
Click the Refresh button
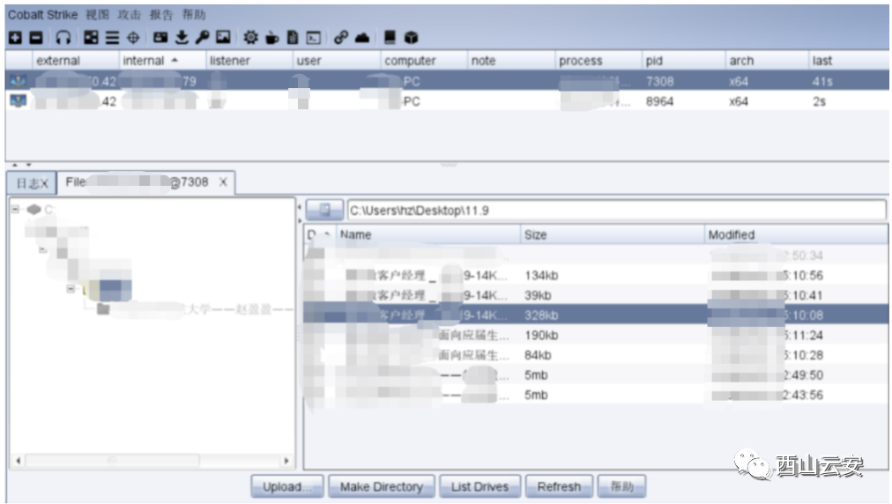click(559, 487)
